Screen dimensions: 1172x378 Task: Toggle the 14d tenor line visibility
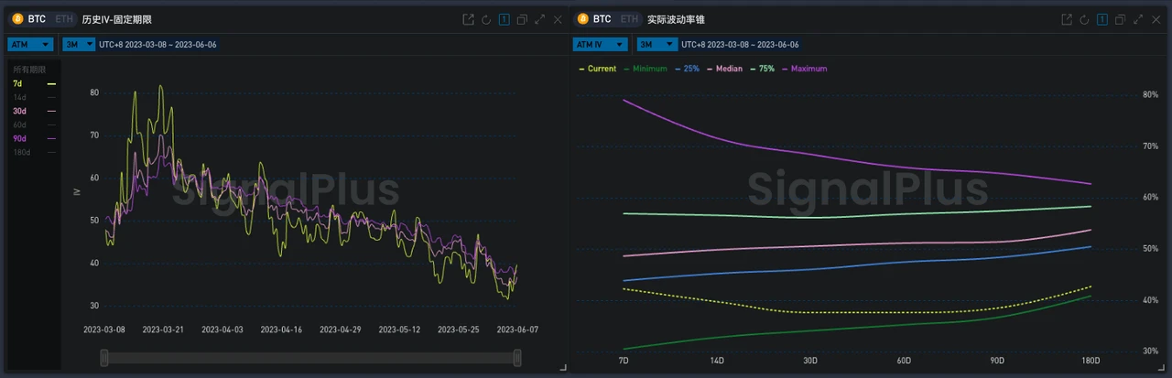20,96
